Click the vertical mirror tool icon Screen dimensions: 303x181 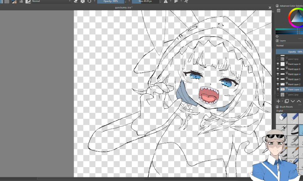tap(176, 1)
